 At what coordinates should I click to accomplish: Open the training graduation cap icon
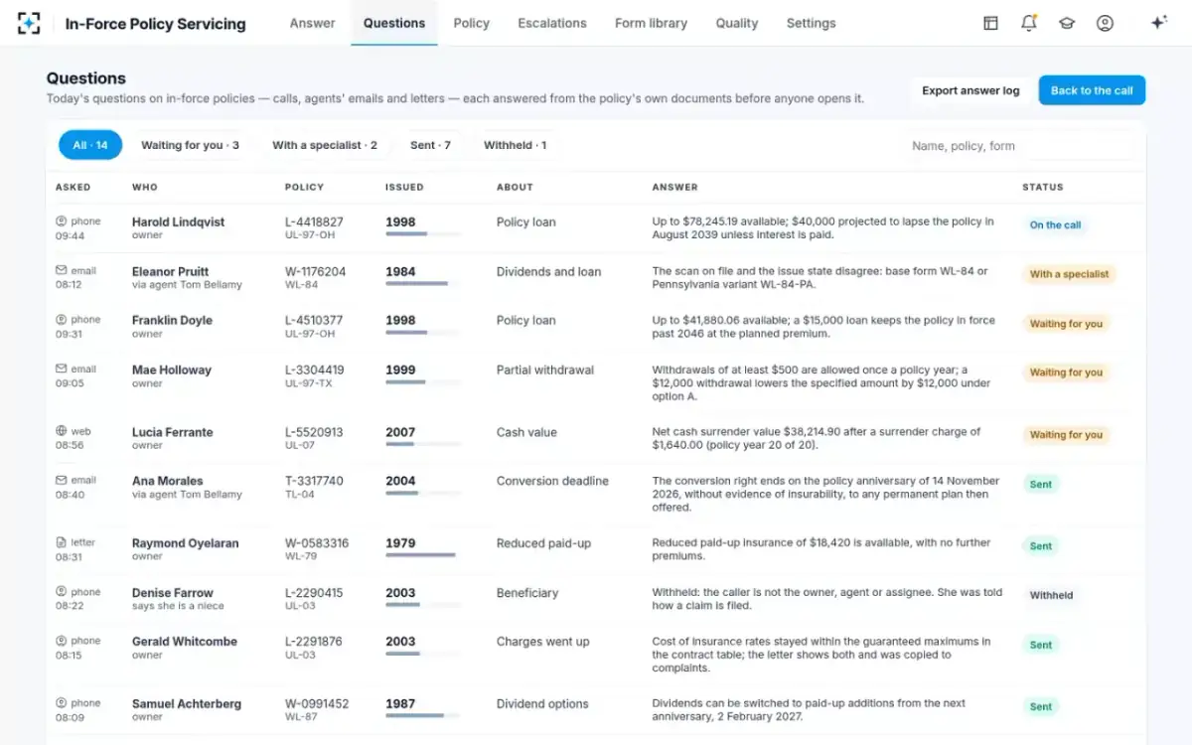pyautogui.click(x=1067, y=23)
